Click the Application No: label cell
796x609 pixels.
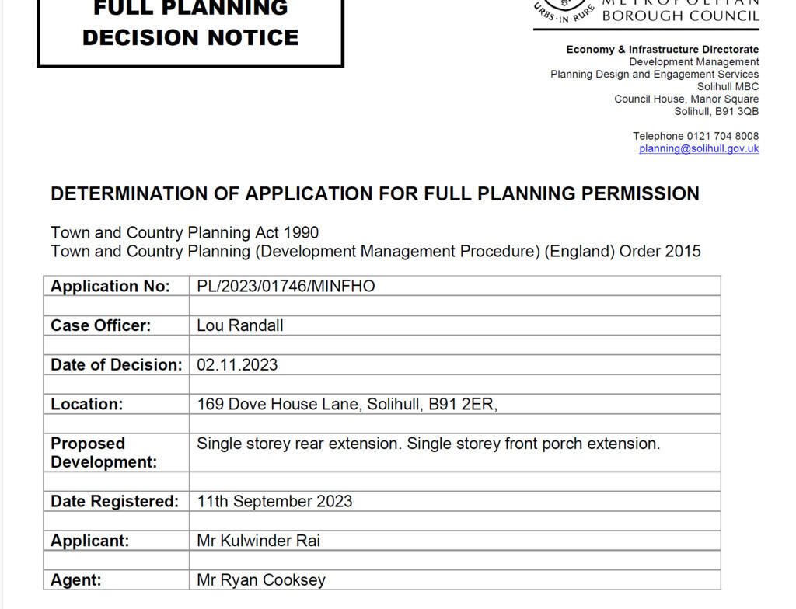pyautogui.click(x=117, y=286)
